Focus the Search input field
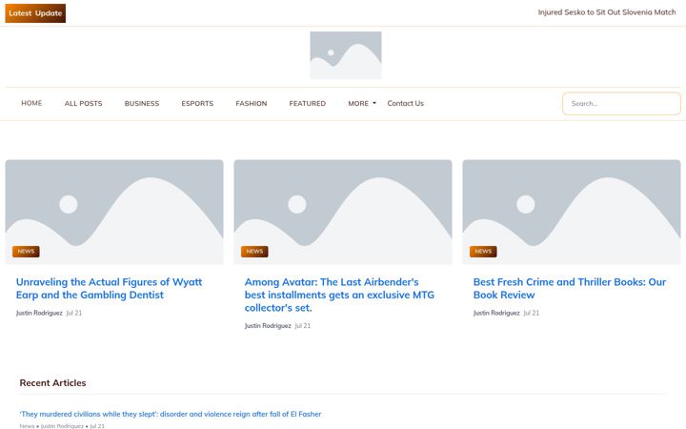Screen dimensions: 686x429 621,104
